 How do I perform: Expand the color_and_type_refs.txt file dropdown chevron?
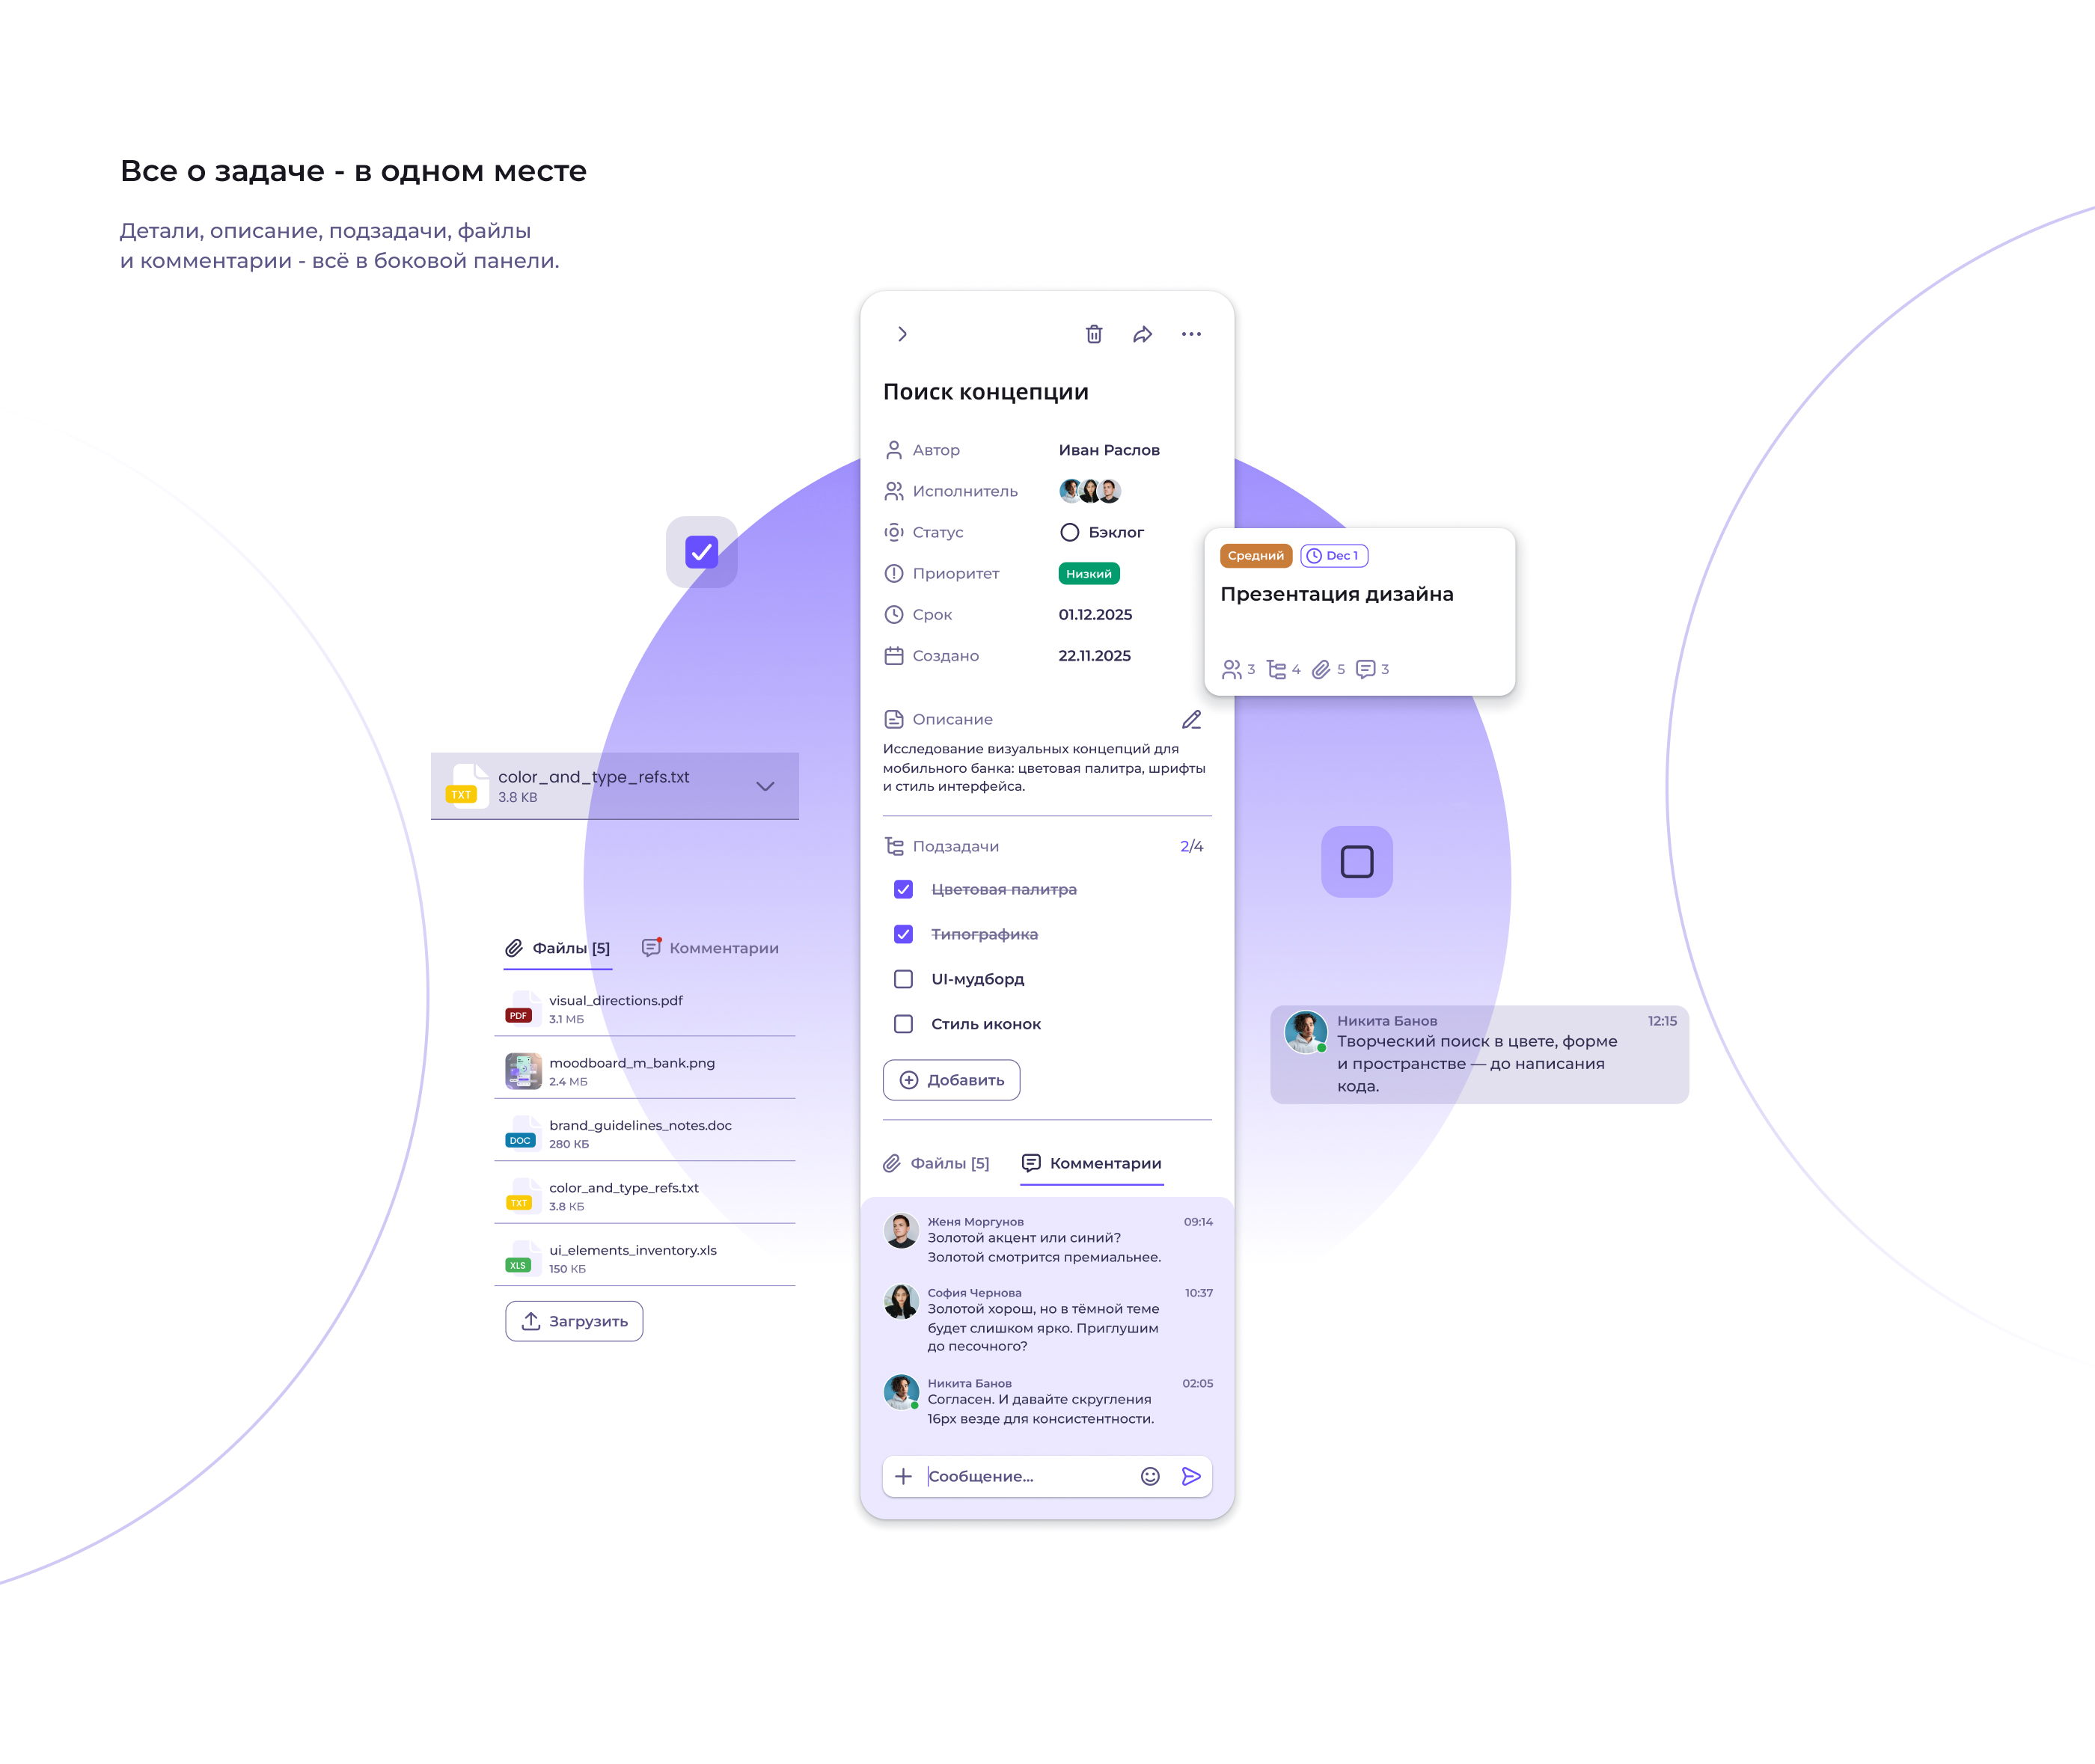(x=765, y=786)
